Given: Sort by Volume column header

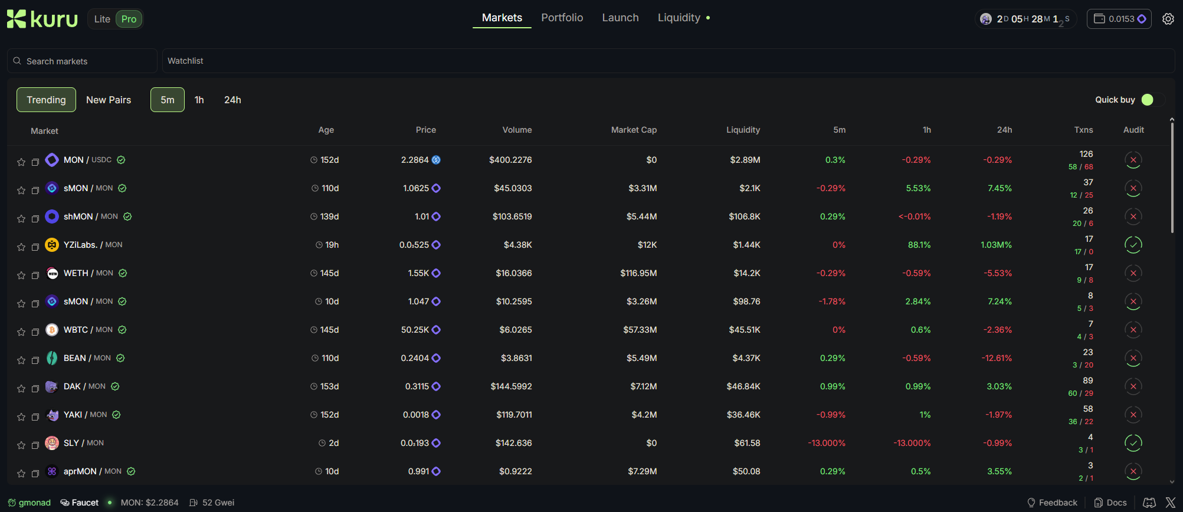Looking at the screenshot, I should 517,130.
